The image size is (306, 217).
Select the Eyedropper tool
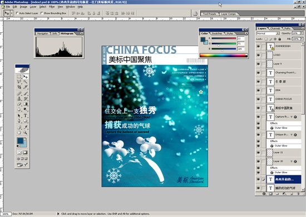[25, 127]
